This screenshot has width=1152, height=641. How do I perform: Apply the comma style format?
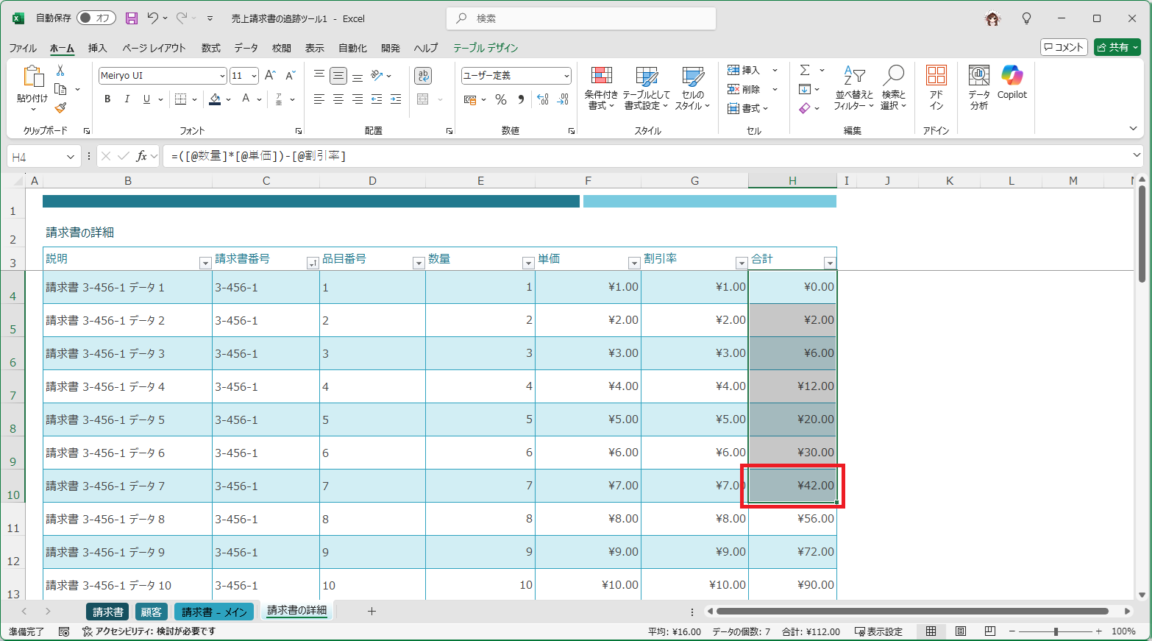[x=521, y=99]
